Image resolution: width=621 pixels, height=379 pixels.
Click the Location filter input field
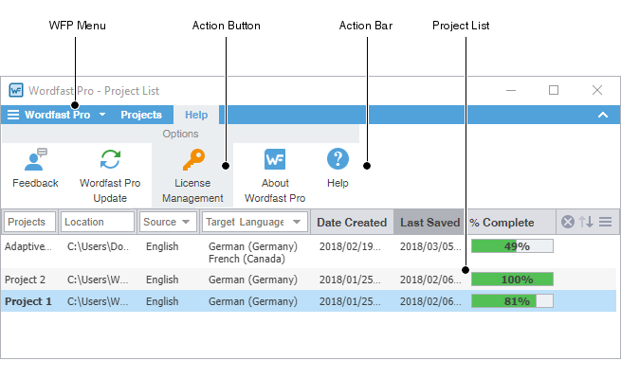(x=98, y=222)
